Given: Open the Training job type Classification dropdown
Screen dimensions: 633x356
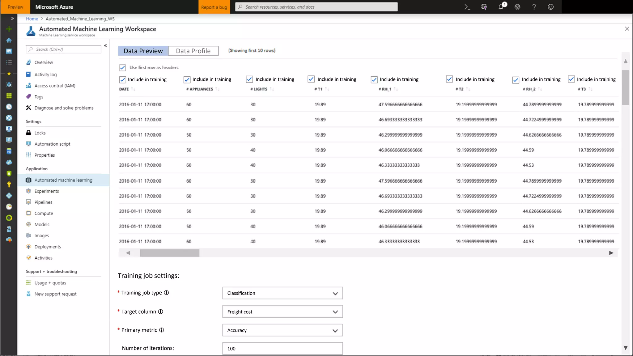Looking at the screenshot, I should [283, 293].
